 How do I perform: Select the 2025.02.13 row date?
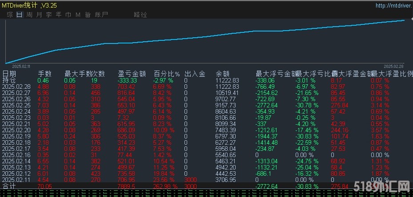coord(16,168)
